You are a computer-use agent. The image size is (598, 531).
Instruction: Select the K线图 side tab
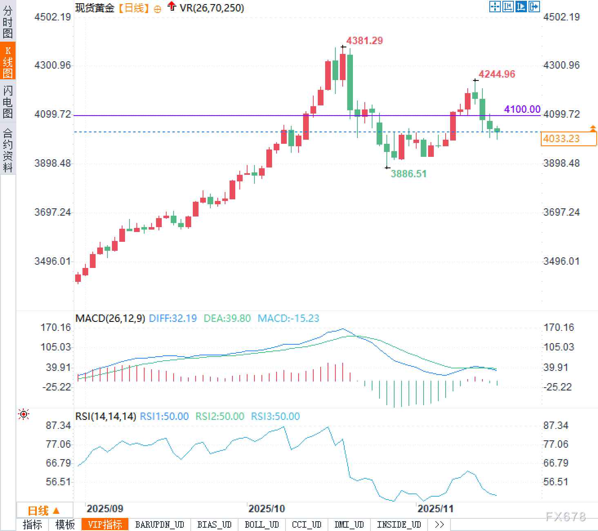pos(8,61)
